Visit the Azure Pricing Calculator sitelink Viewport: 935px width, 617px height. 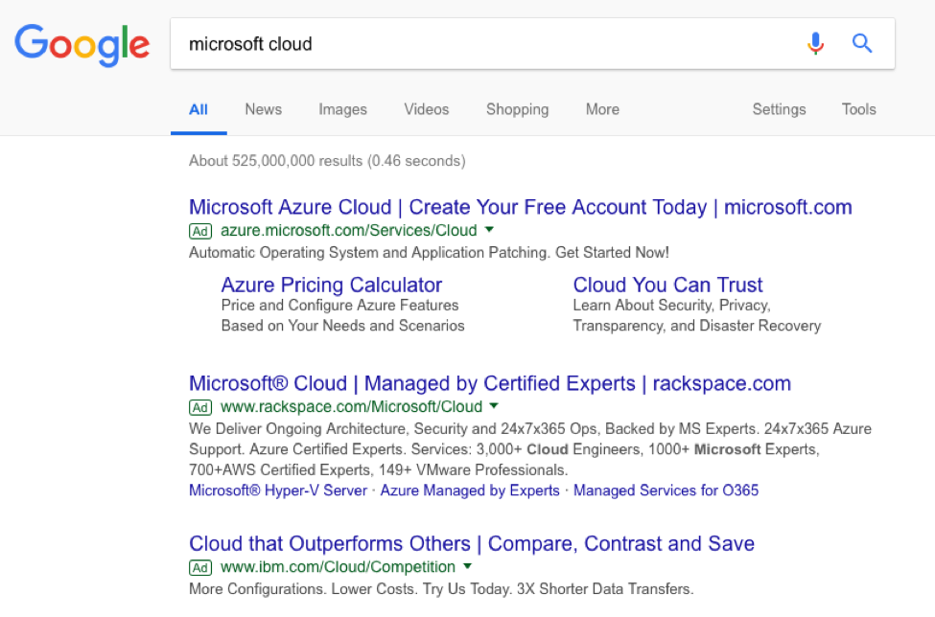tap(331, 285)
